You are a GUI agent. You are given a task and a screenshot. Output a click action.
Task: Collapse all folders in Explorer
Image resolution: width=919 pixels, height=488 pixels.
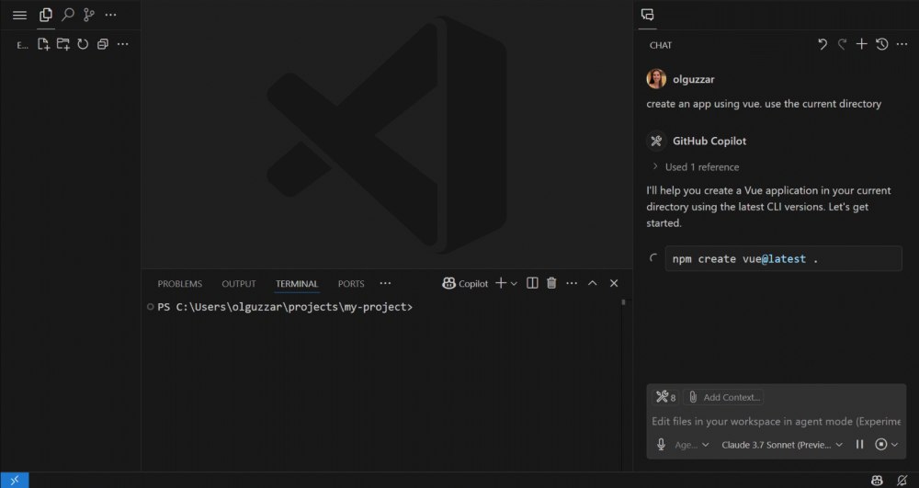[x=103, y=44]
